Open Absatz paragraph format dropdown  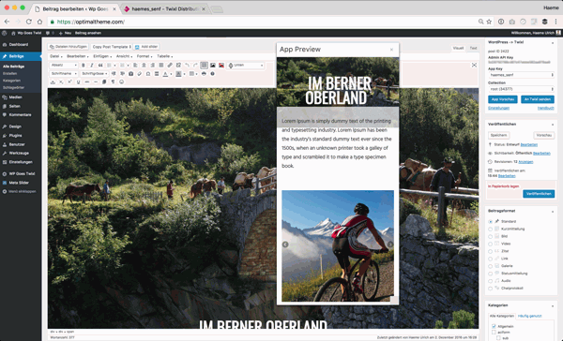tap(64, 66)
